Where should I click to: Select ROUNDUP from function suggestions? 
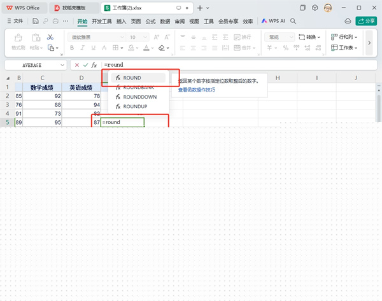tap(138, 106)
